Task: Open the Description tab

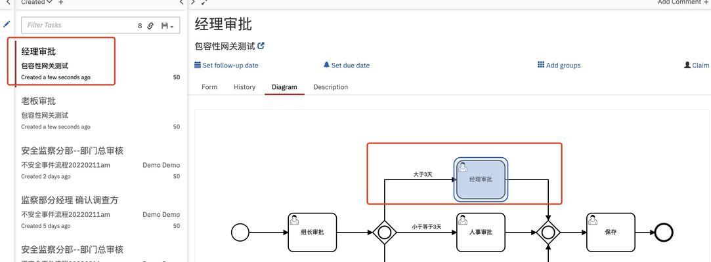Action: click(331, 87)
